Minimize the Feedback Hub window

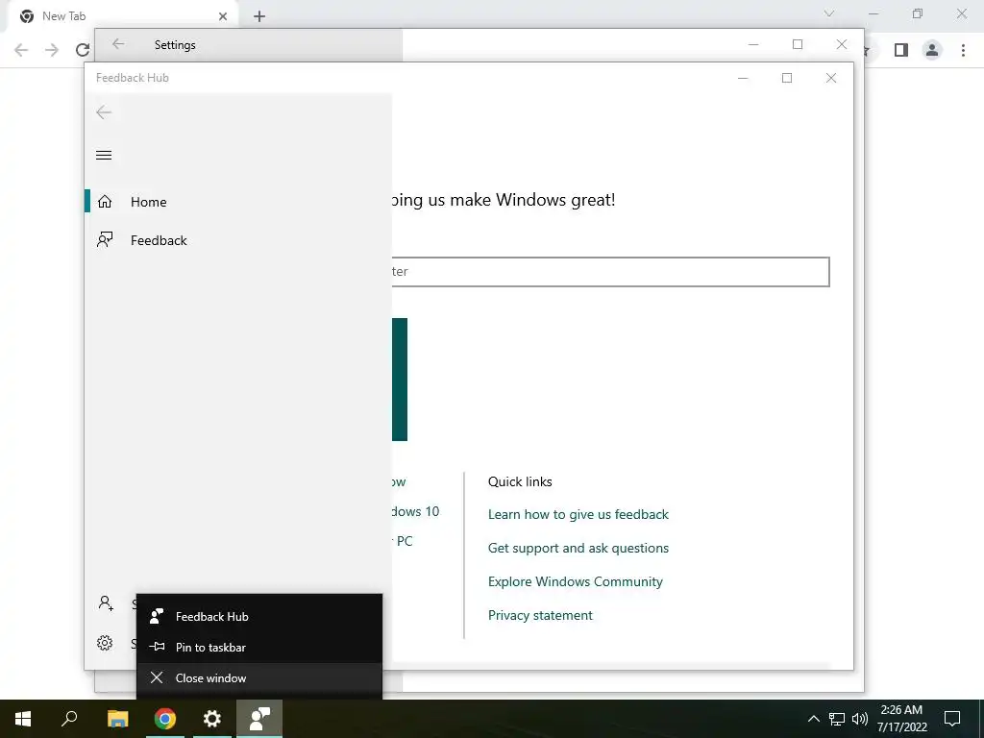click(x=743, y=78)
